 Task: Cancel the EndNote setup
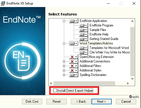(x=126, y=102)
